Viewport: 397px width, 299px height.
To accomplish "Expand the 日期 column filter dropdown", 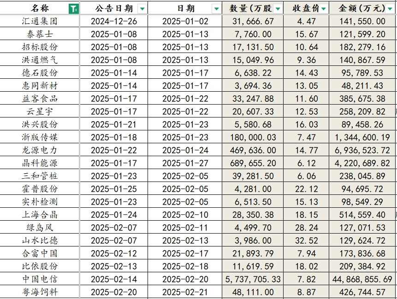I will click(216, 9).
